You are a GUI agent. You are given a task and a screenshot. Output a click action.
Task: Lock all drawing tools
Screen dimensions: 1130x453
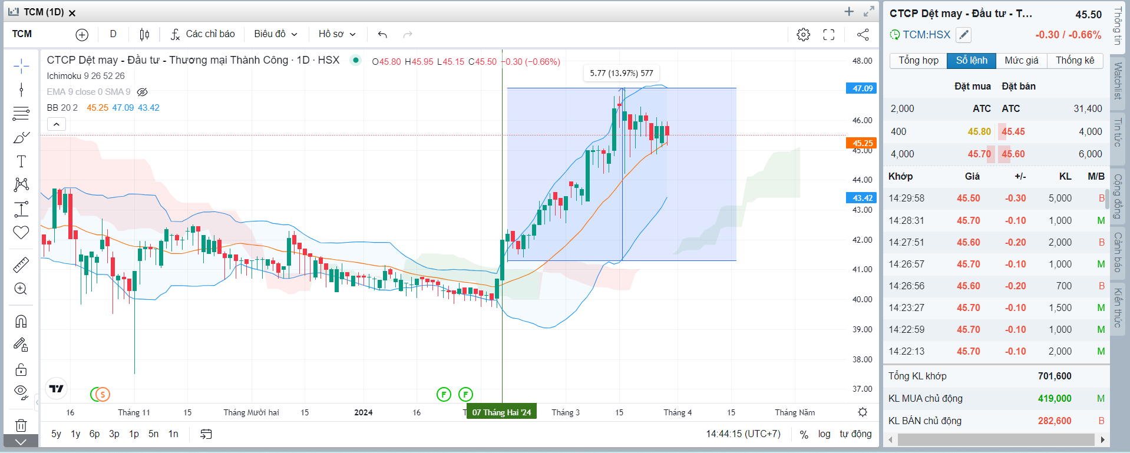point(21,369)
